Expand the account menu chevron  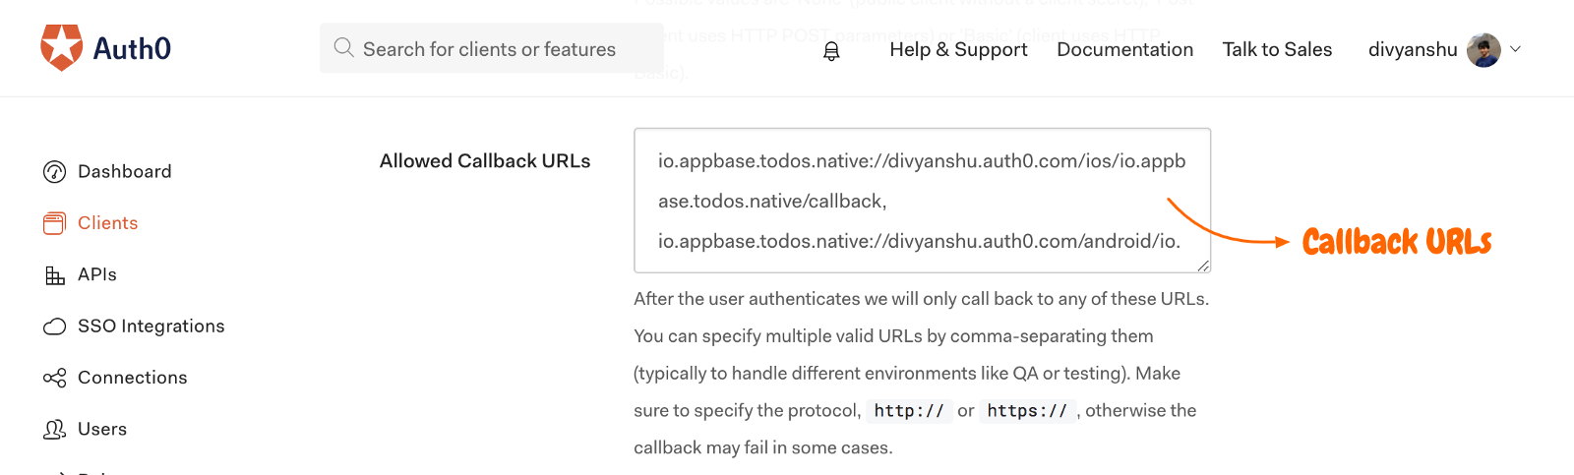[x=1515, y=49]
